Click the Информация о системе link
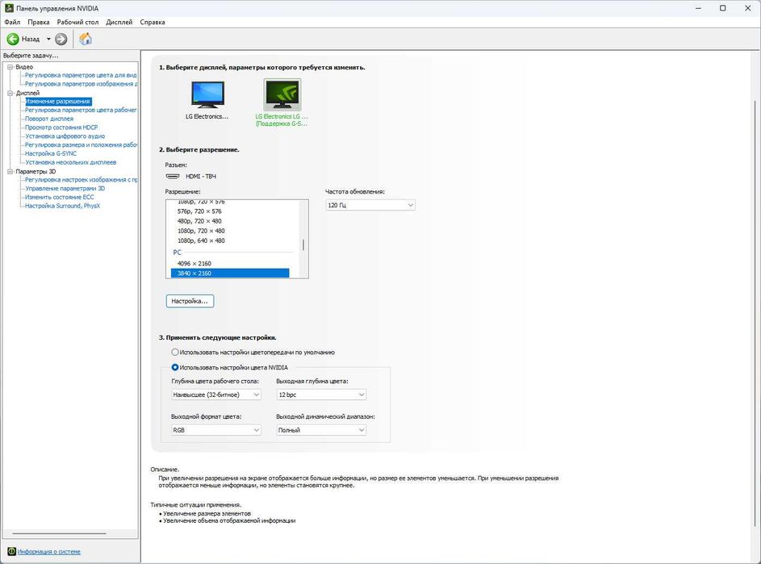This screenshot has width=761, height=564. [x=49, y=552]
